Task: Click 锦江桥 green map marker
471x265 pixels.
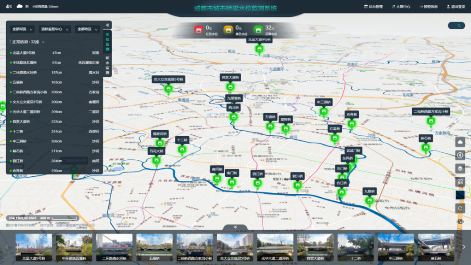Action: pos(258,183)
